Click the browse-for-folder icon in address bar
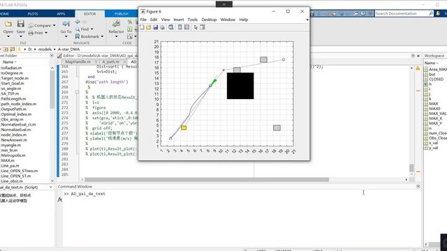447x251 pixels. coord(13,50)
